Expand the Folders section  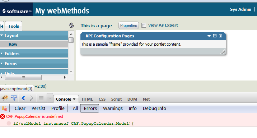[x=34, y=54]
